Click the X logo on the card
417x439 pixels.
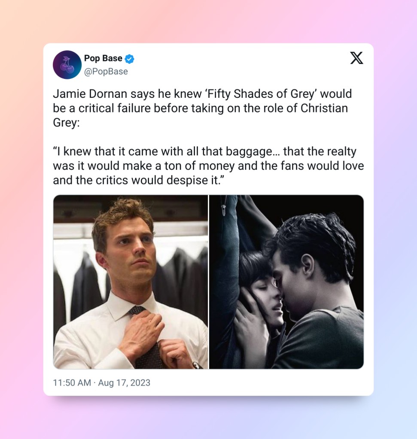(x=357, y=58)
